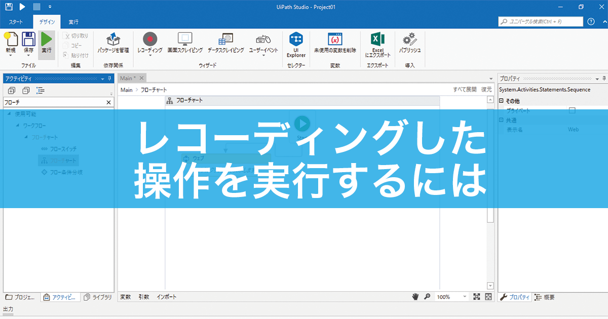Launch 画面スクレイピング screen scraping
The height and width of the screenshot is (319, 608).
click(x=185, y=43)
